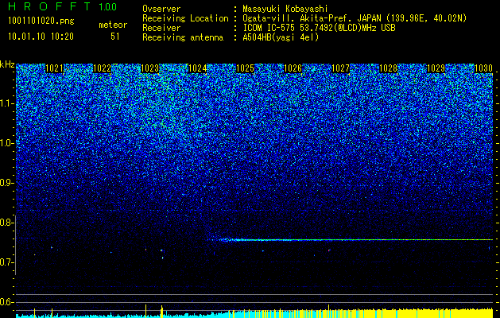Click the 1028 time marker

tap(388, 68)
